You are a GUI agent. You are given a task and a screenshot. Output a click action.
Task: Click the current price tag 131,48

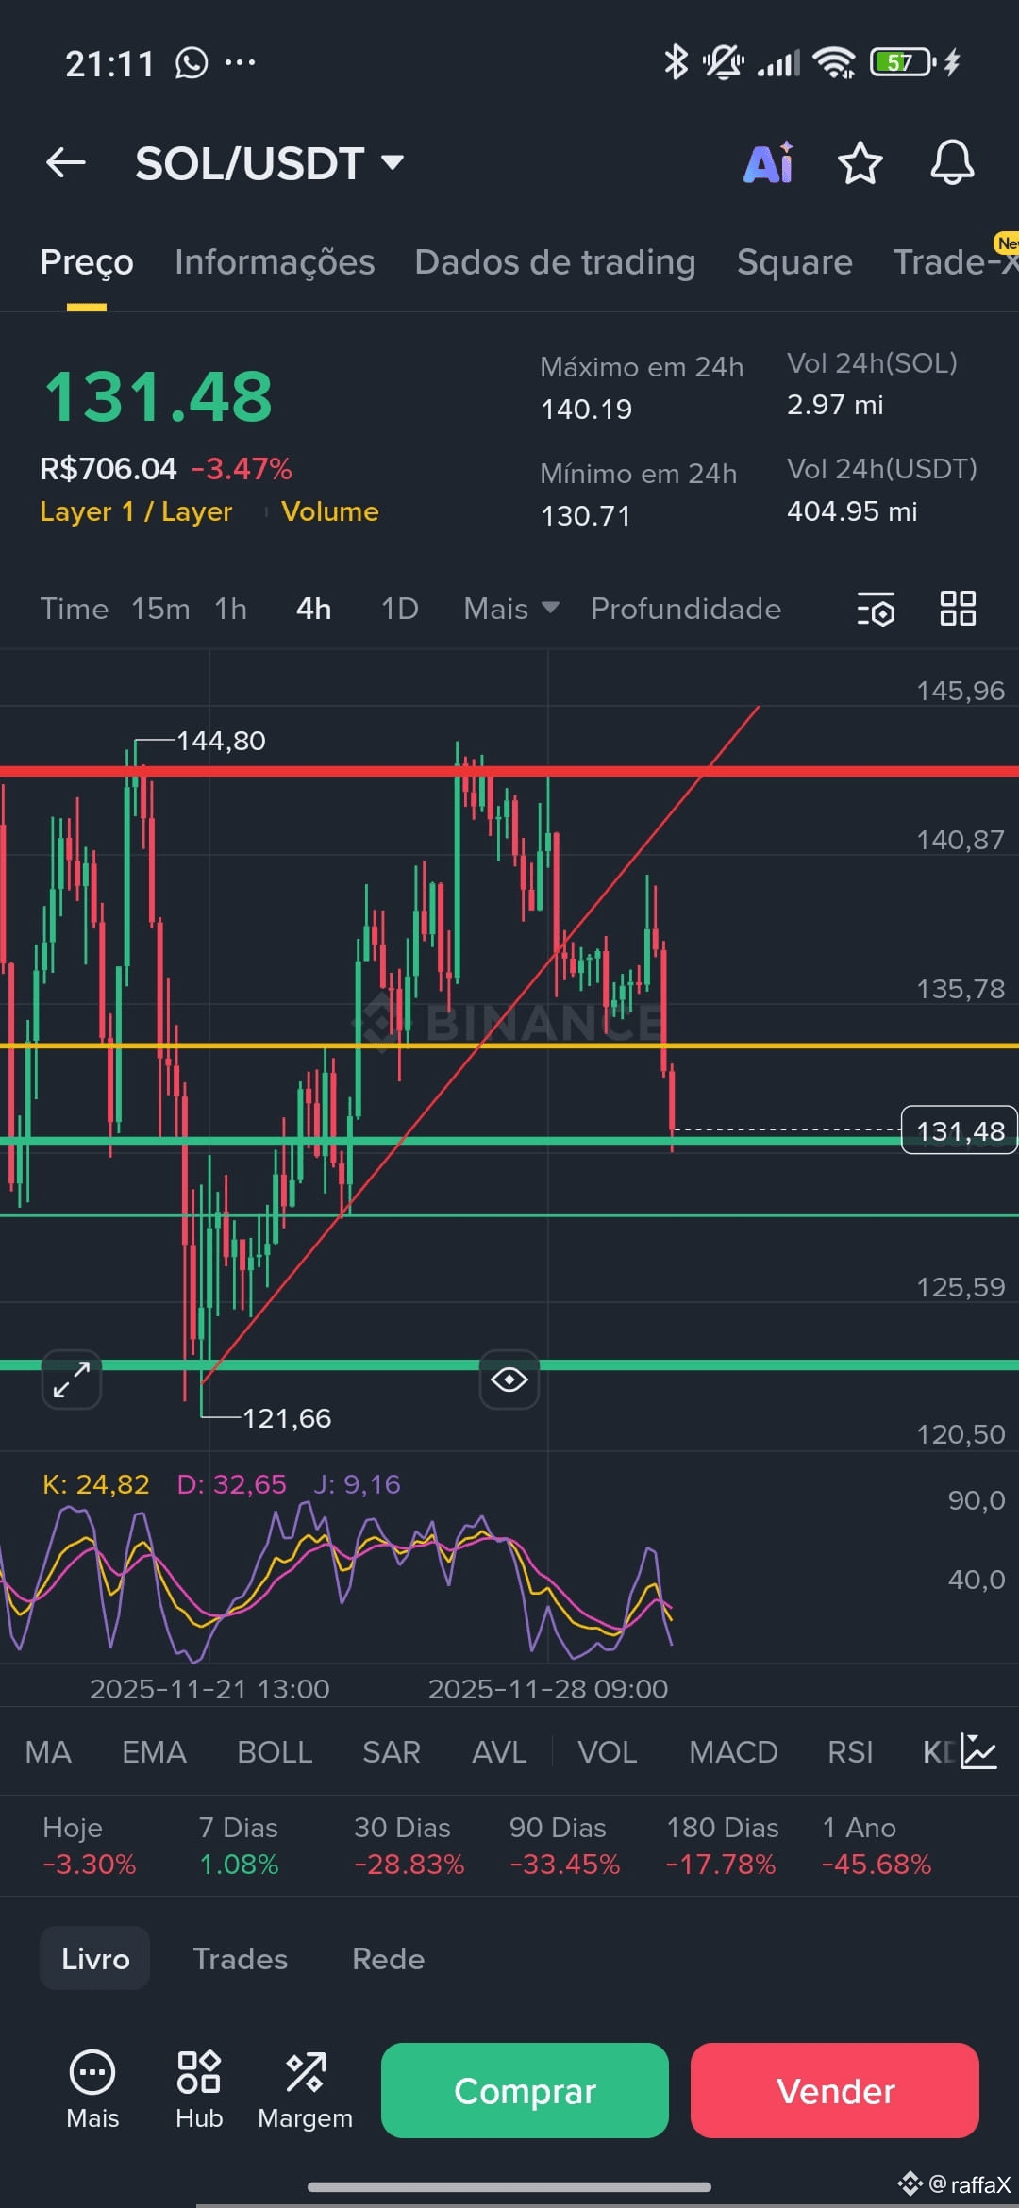(960, 1130)
